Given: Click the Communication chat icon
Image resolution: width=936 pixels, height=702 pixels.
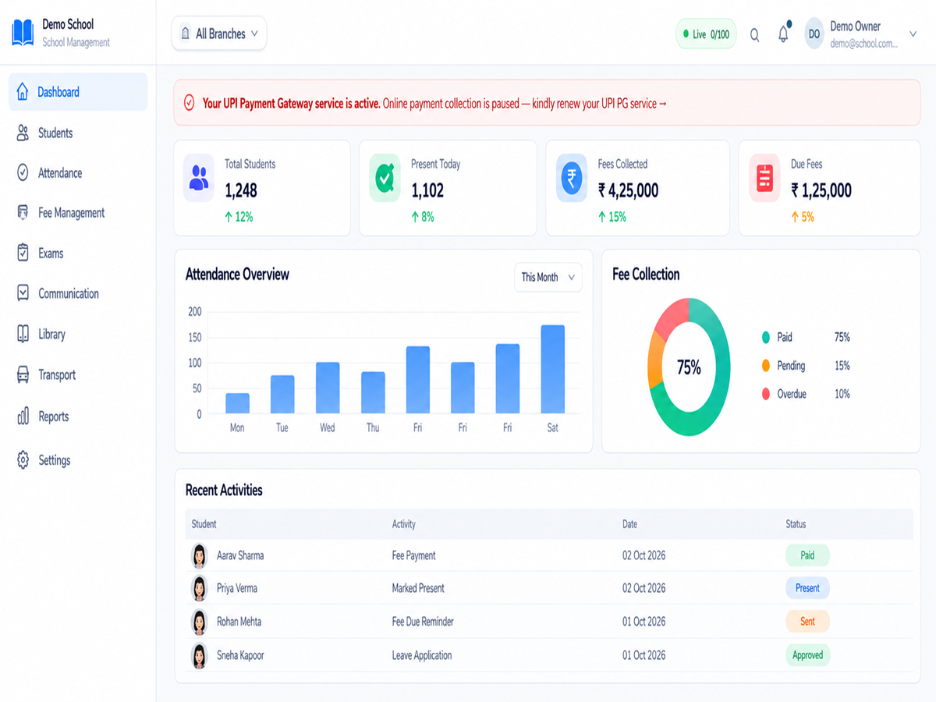Looking at the screenshot, I should click(23, 293).
